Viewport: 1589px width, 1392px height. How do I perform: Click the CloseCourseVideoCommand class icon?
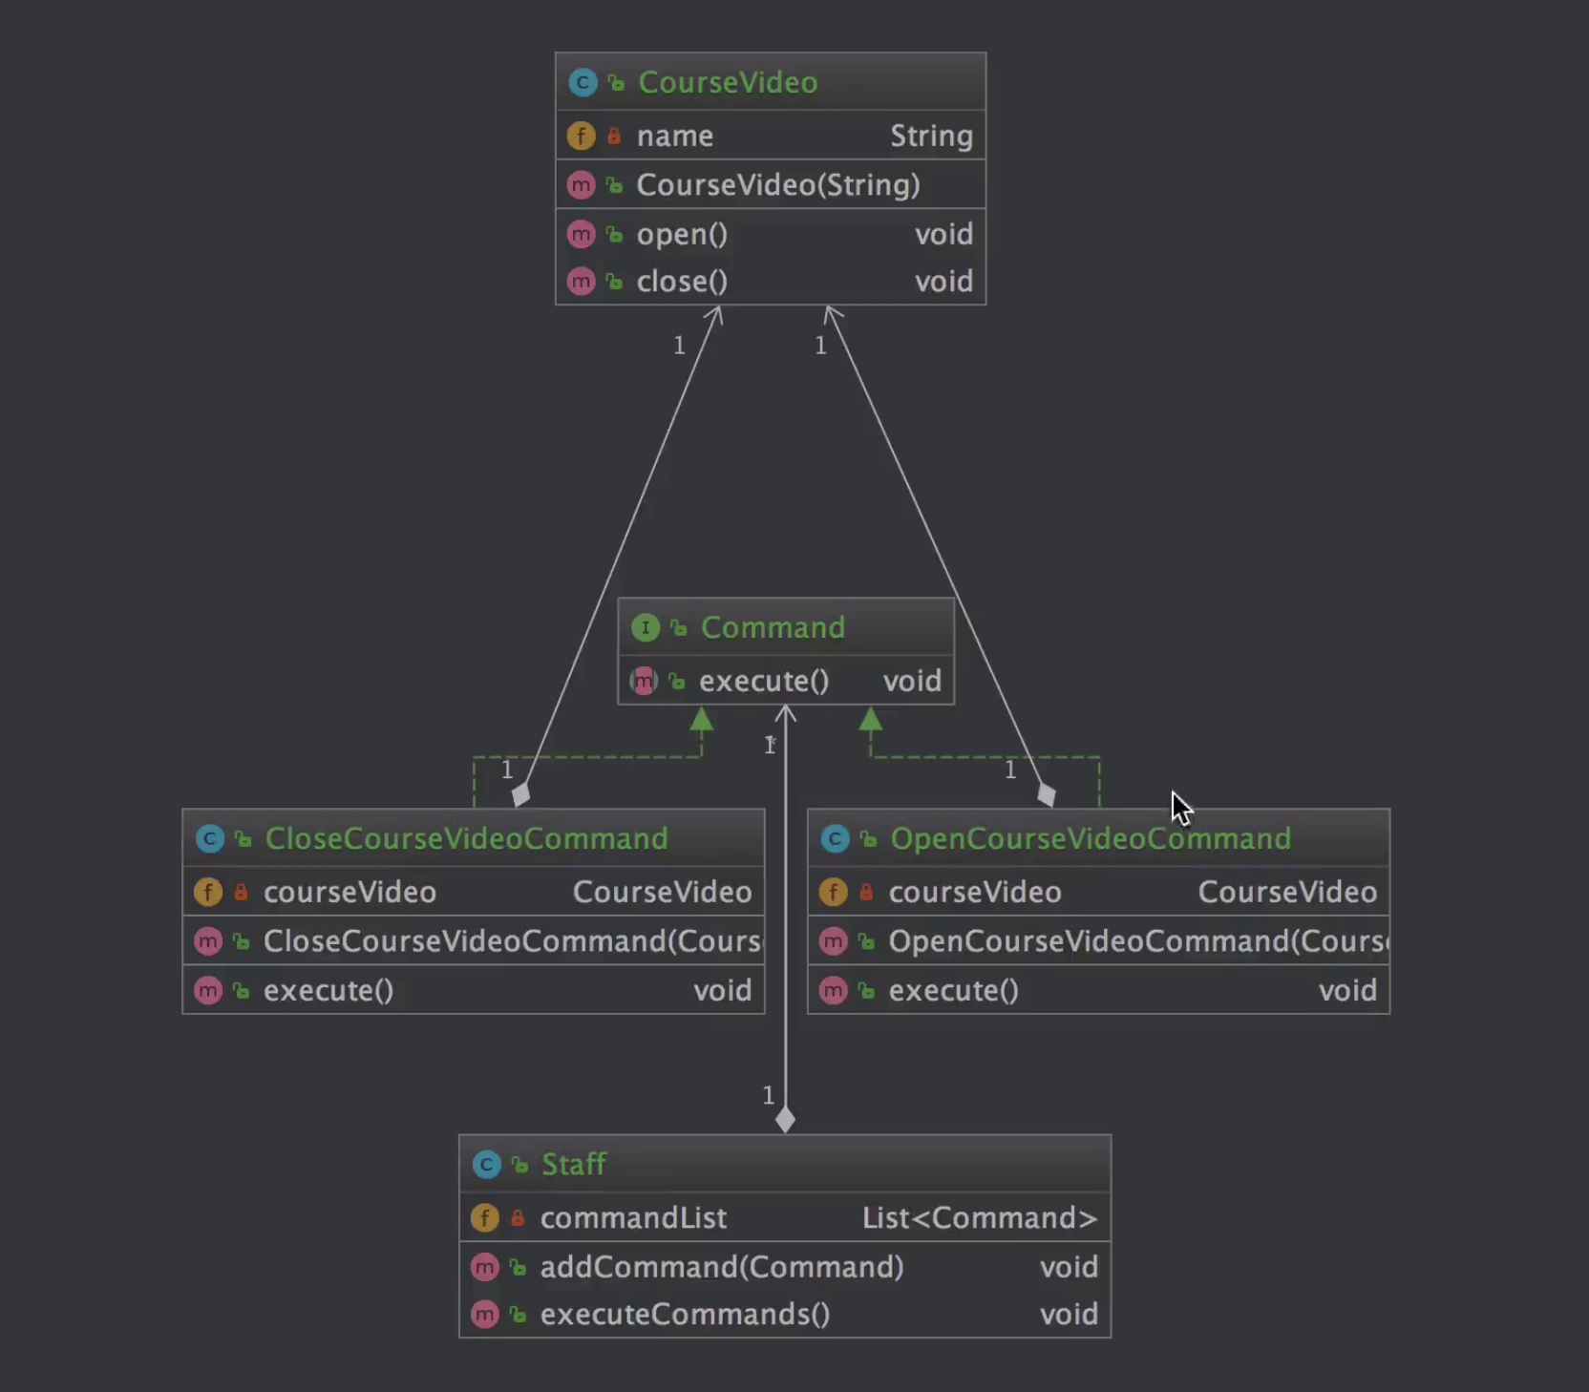pyautogui.click(x=210, y=839)
